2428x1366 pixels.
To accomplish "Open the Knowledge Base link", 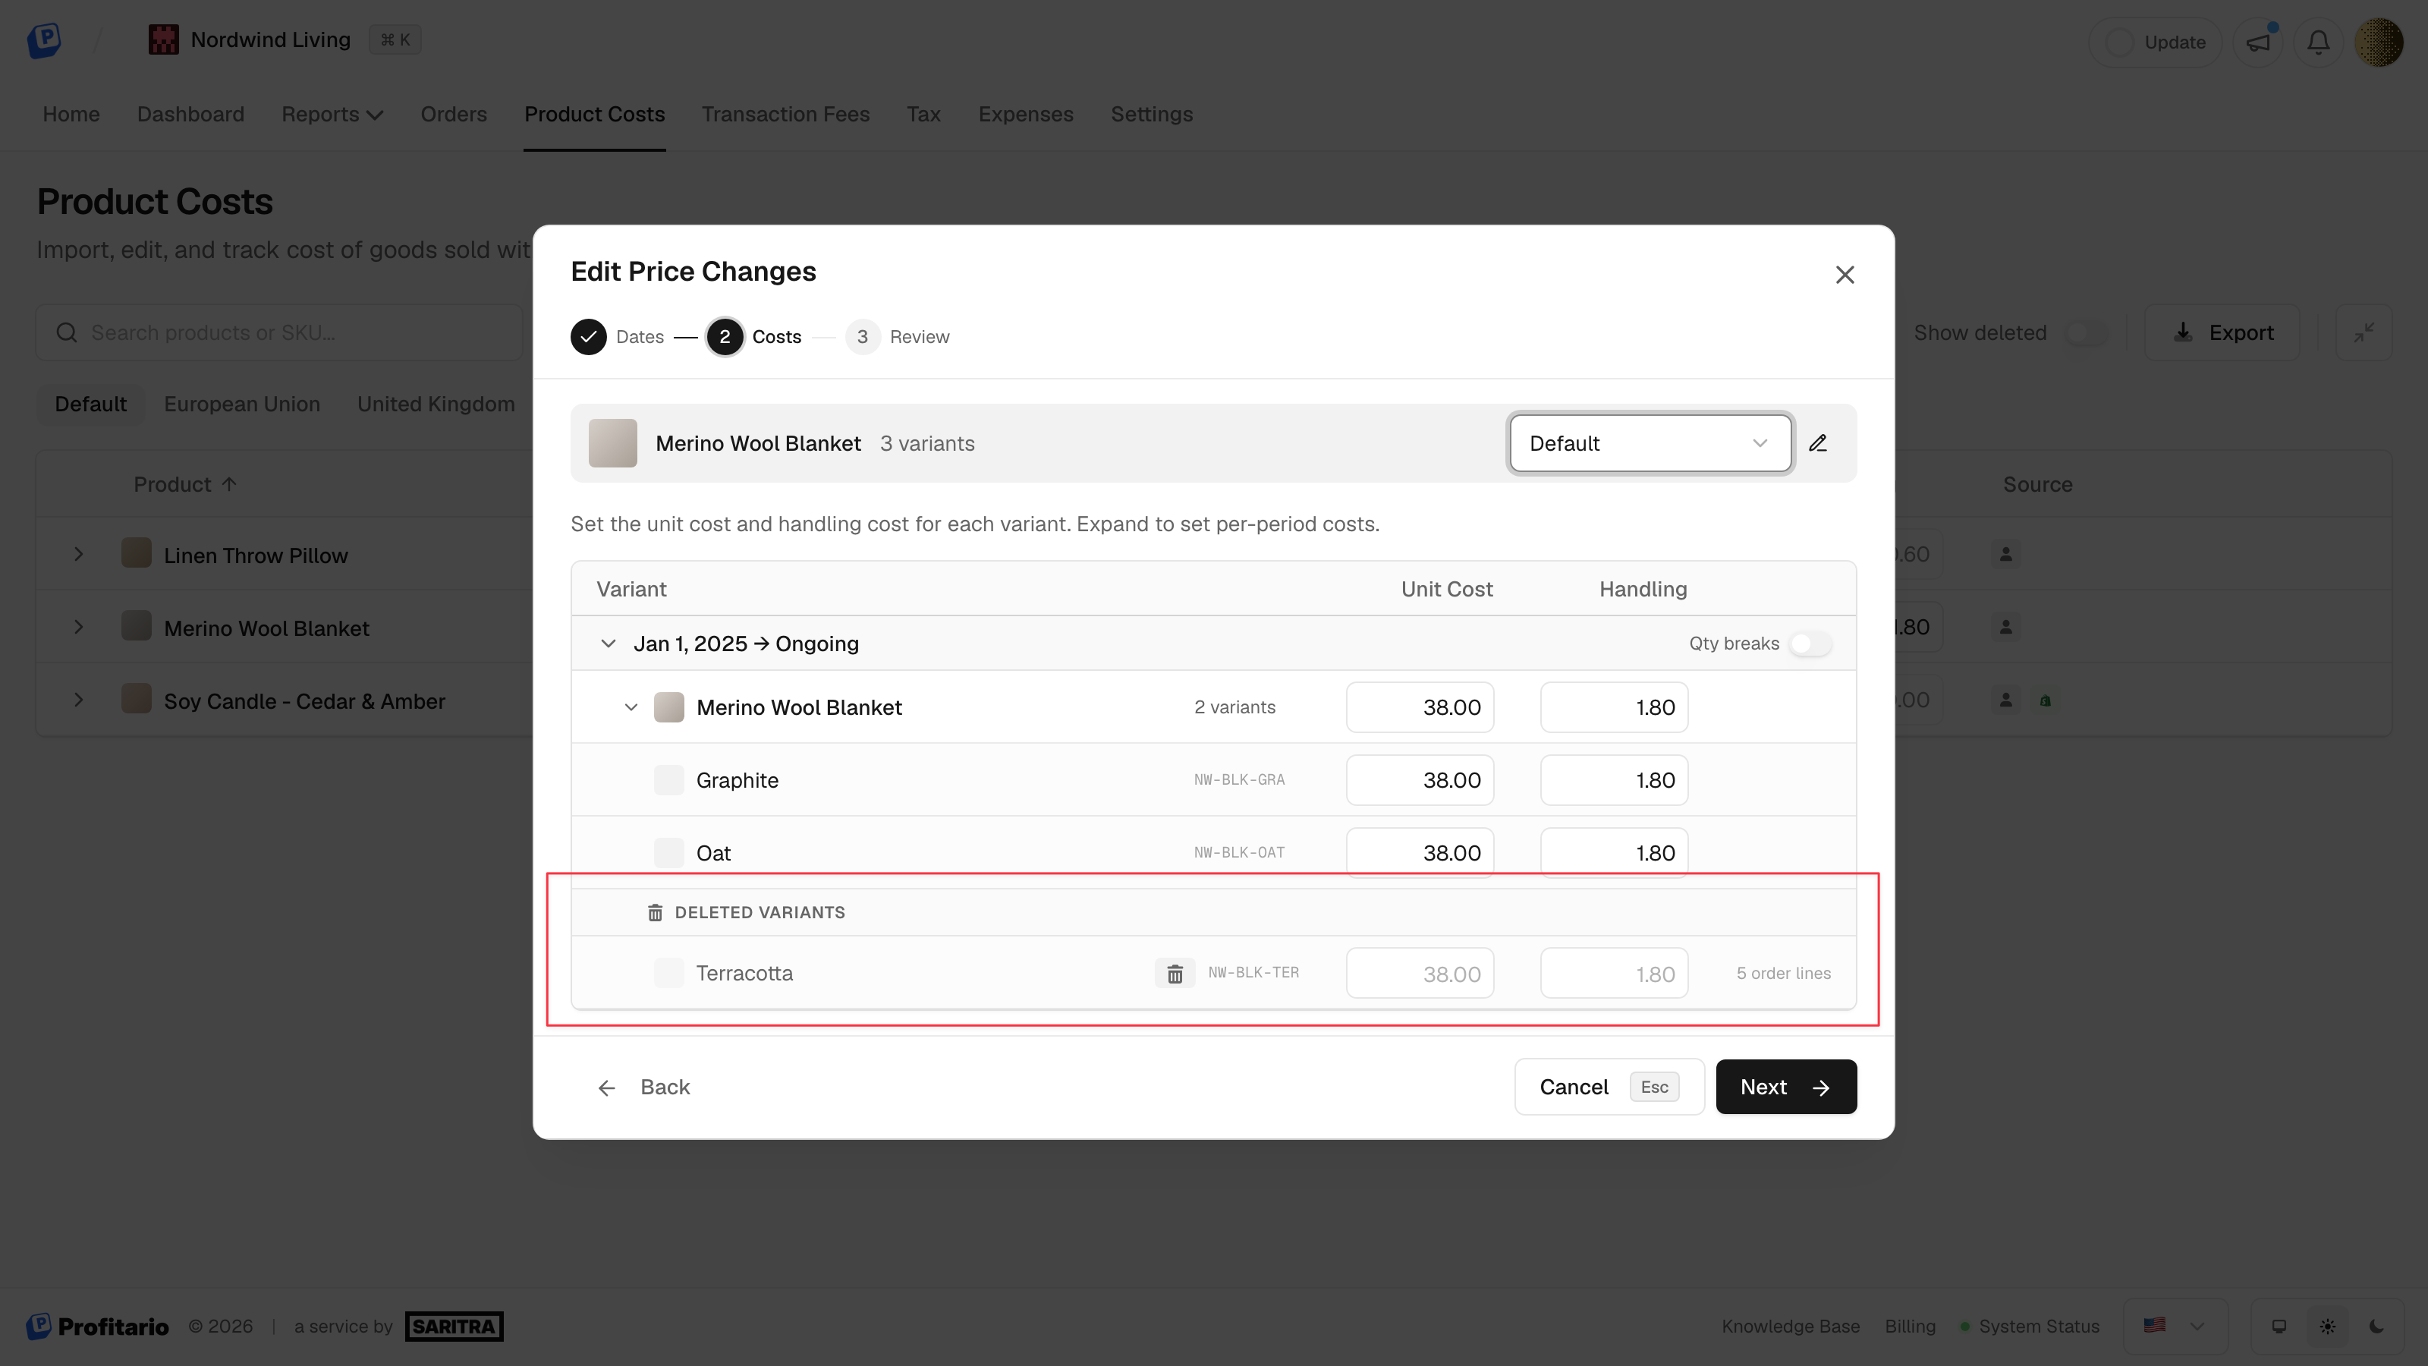I will pyautogui.click(x=1791, y=1327).
